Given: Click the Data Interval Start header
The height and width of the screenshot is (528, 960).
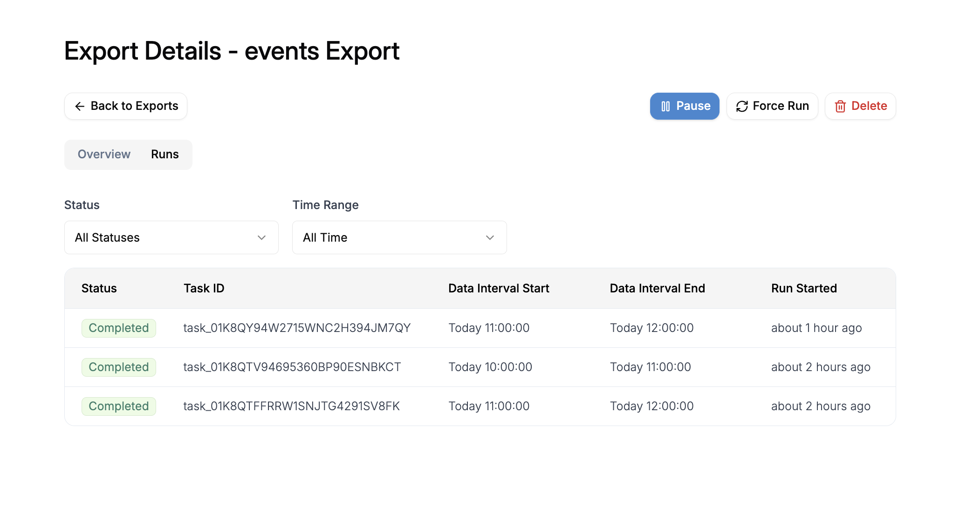Looking at the screenshot, I should (499, 288).
